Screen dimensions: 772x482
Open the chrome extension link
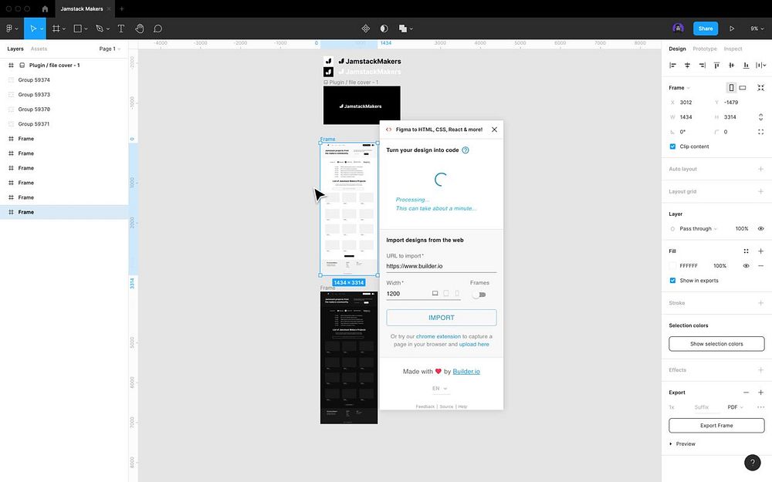(x=438, y=336)
